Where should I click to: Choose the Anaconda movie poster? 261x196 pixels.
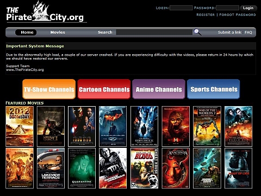(176, 168)
